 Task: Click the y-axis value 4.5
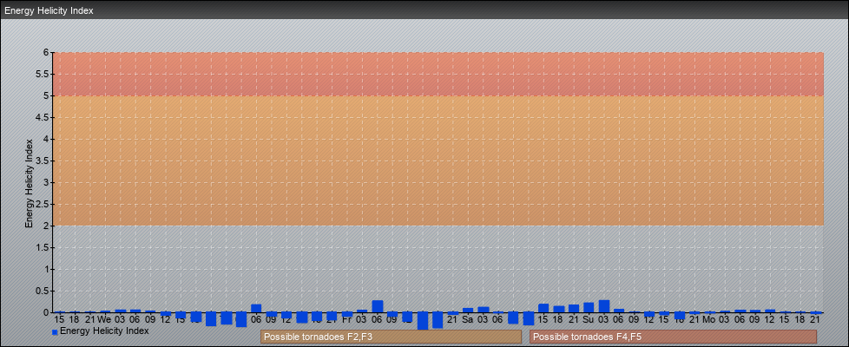click(x=43, y=117)
